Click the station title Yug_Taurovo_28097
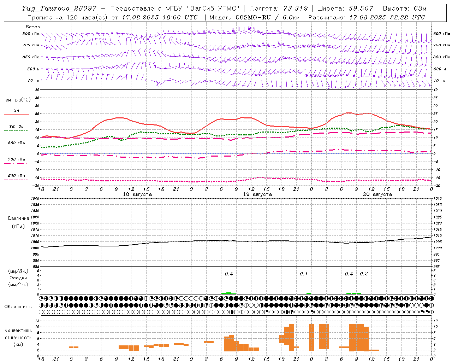452x362 pixels. pos(59,8)
